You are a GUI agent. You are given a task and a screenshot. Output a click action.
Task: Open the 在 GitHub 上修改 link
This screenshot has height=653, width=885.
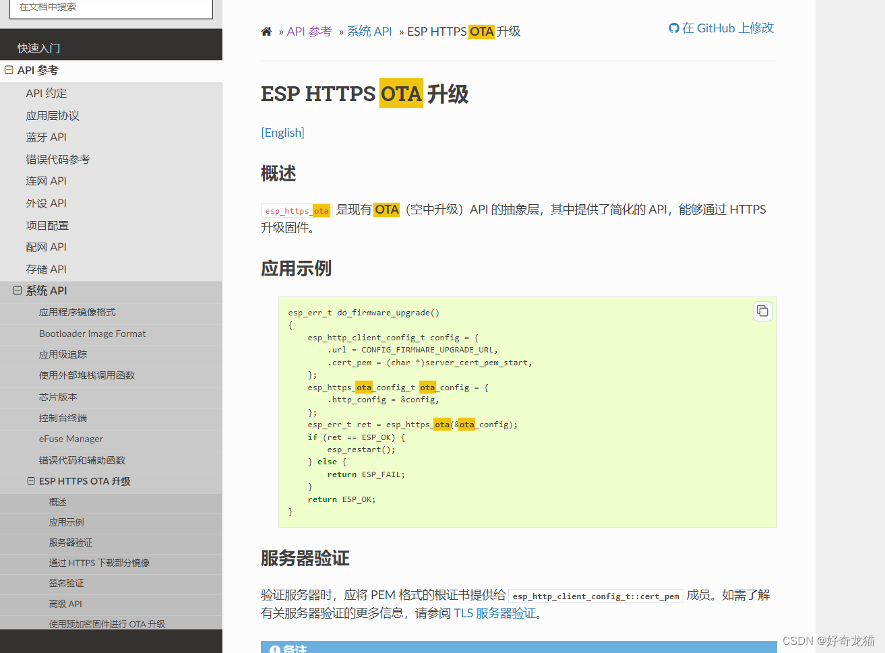[721, 28]
